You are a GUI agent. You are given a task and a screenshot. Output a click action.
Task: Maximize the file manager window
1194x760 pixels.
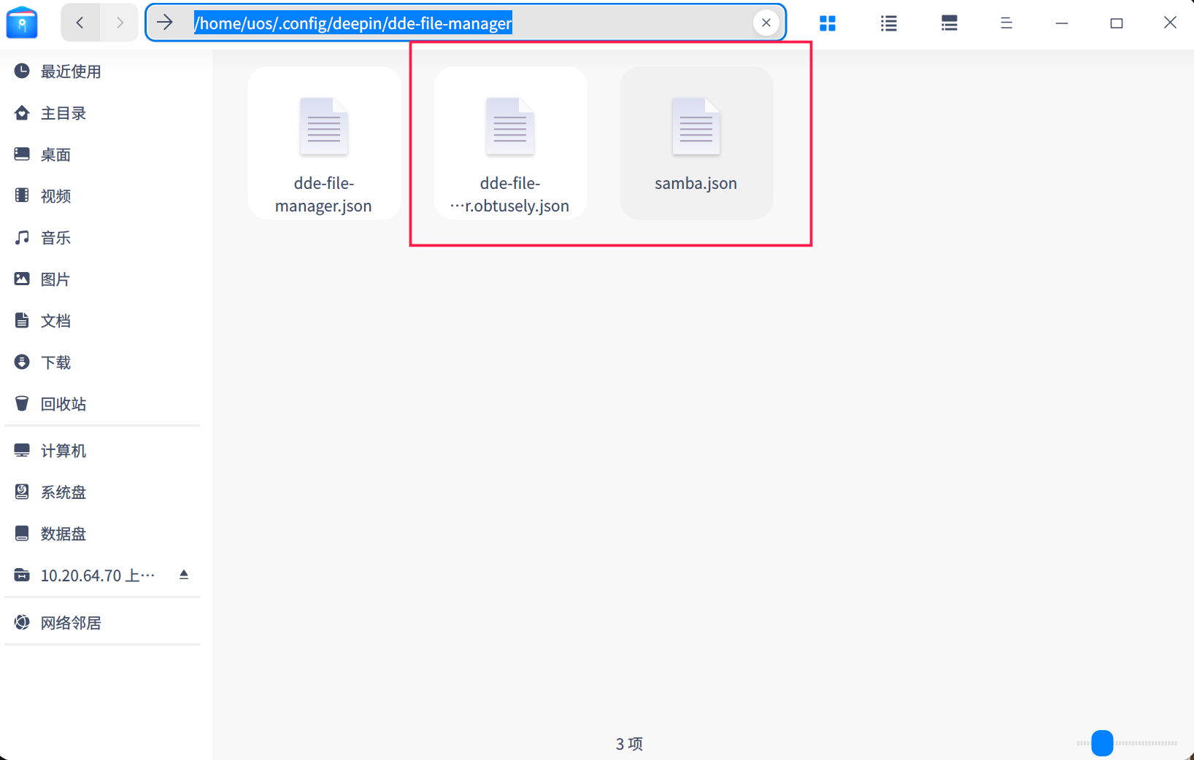click(1116, 23)
